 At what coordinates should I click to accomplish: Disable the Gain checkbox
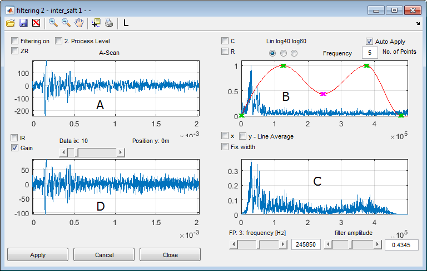15,148
